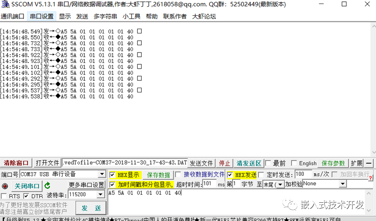Click the receive window scroll down arrow
376x221 pixels.
(373, 152)
